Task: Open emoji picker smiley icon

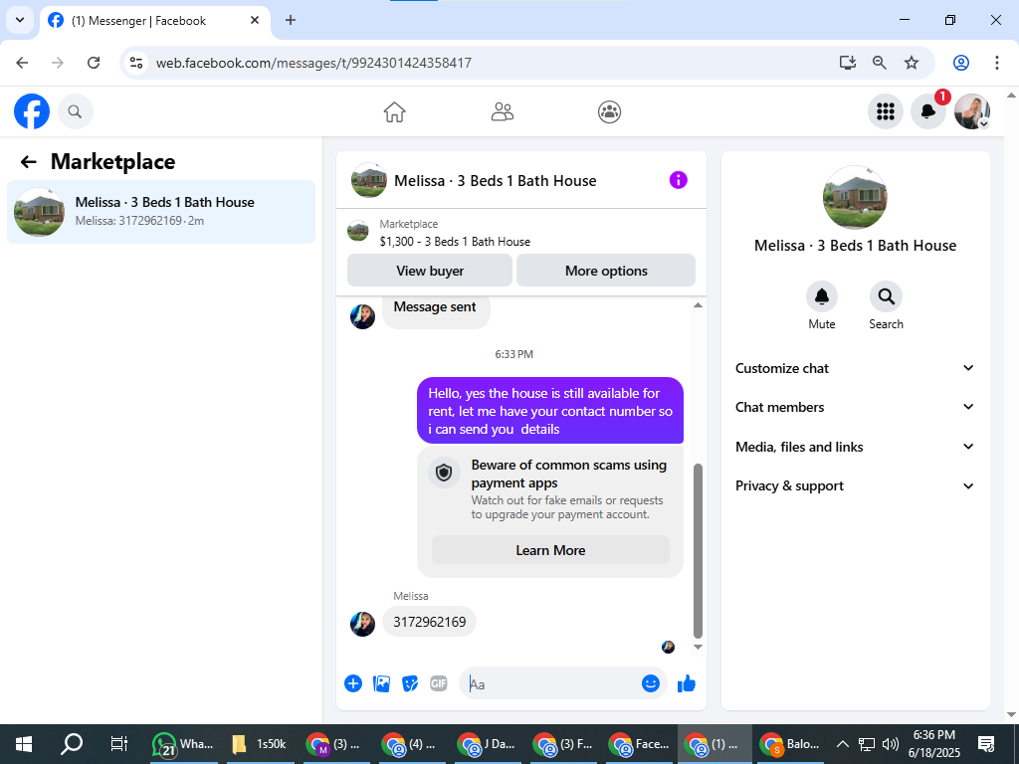Action: click(651, 682)
